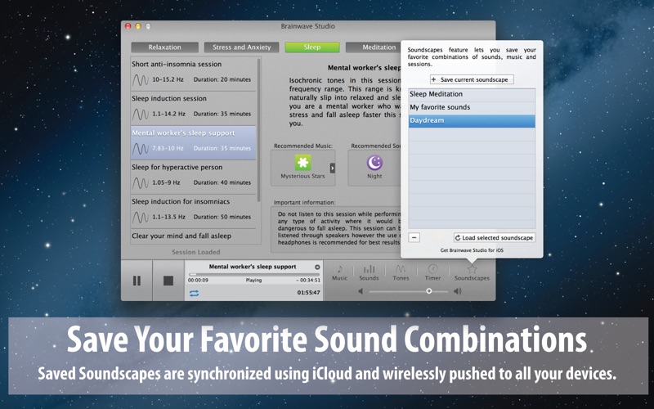This screenshot has height=409, width=654.
Task: Click the red close window button
Action: point(128,26)
